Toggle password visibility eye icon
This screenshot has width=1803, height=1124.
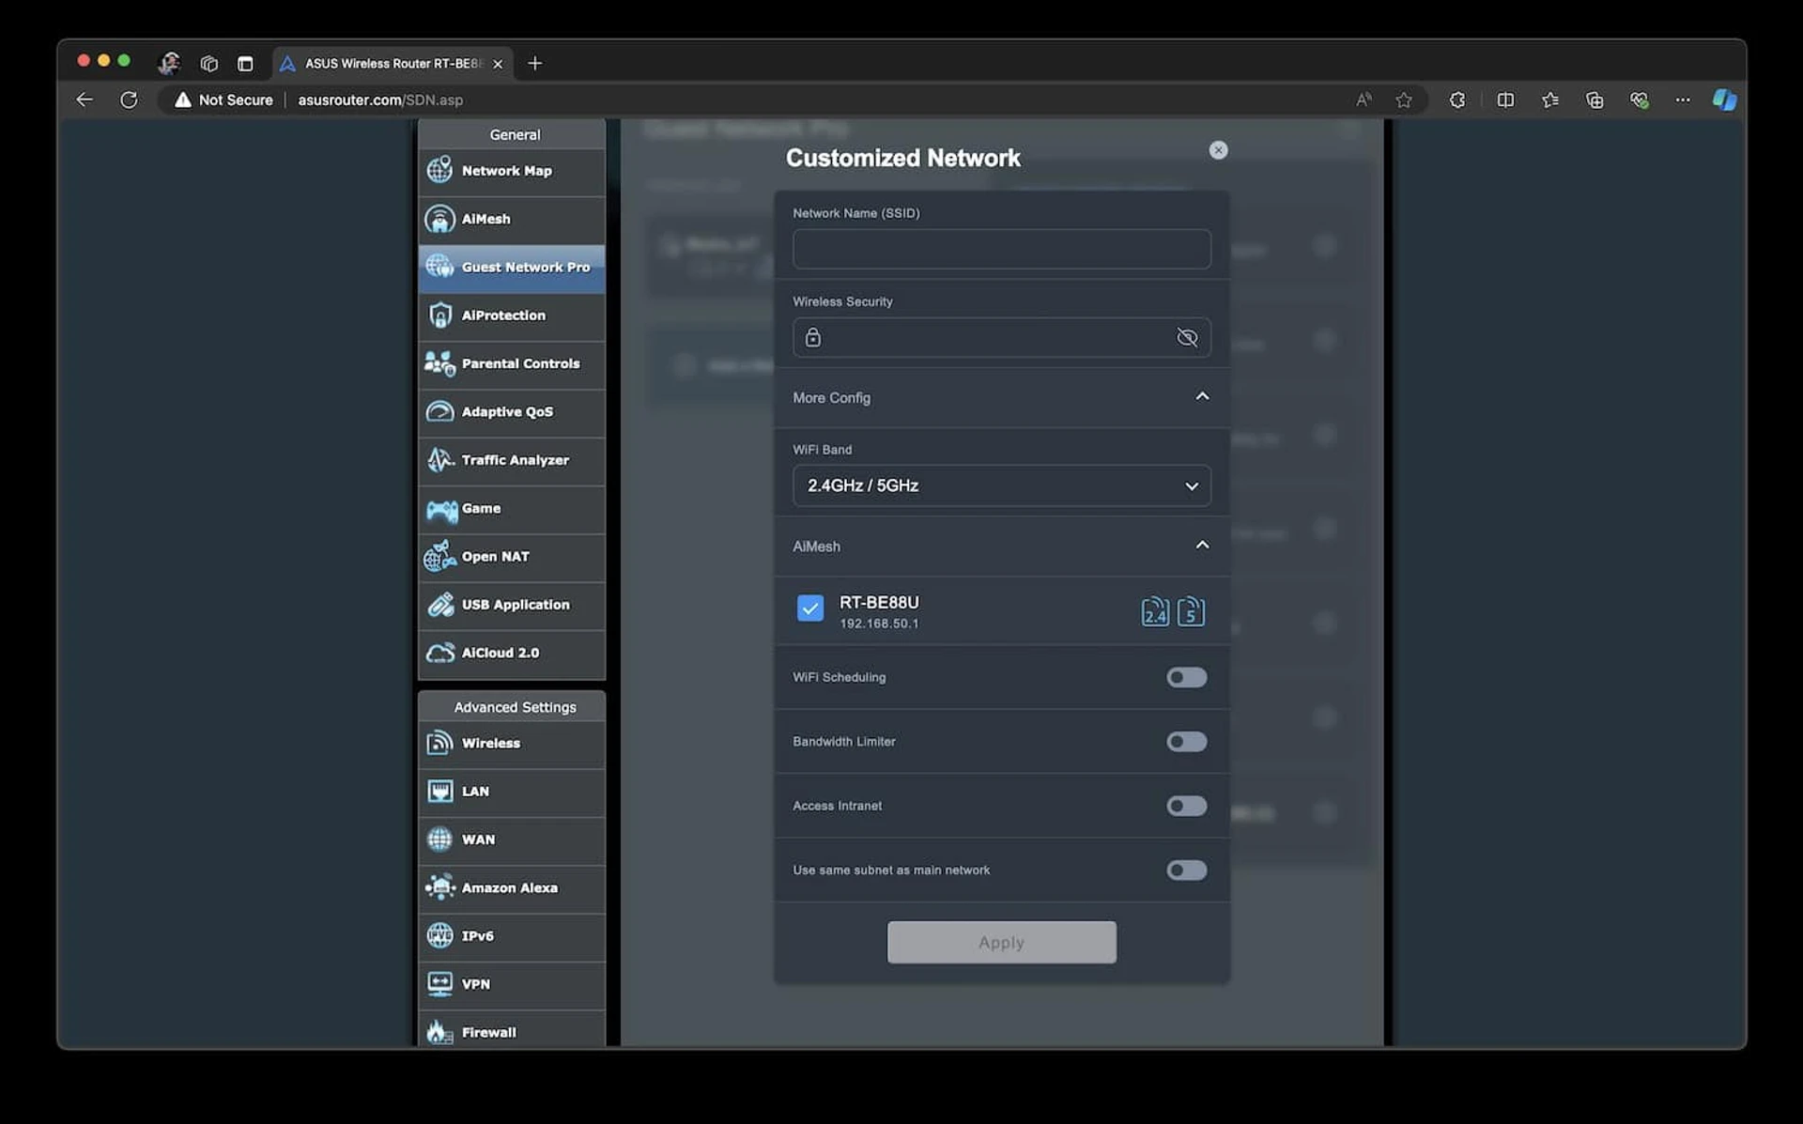click(x=1187, y=337)
